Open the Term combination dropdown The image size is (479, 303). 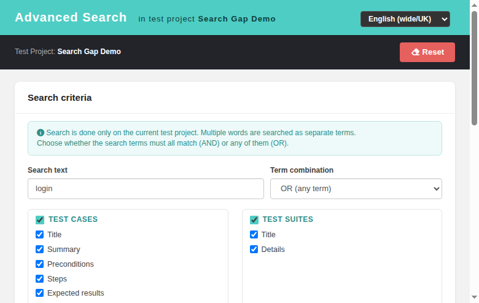[x=356, y=189]
